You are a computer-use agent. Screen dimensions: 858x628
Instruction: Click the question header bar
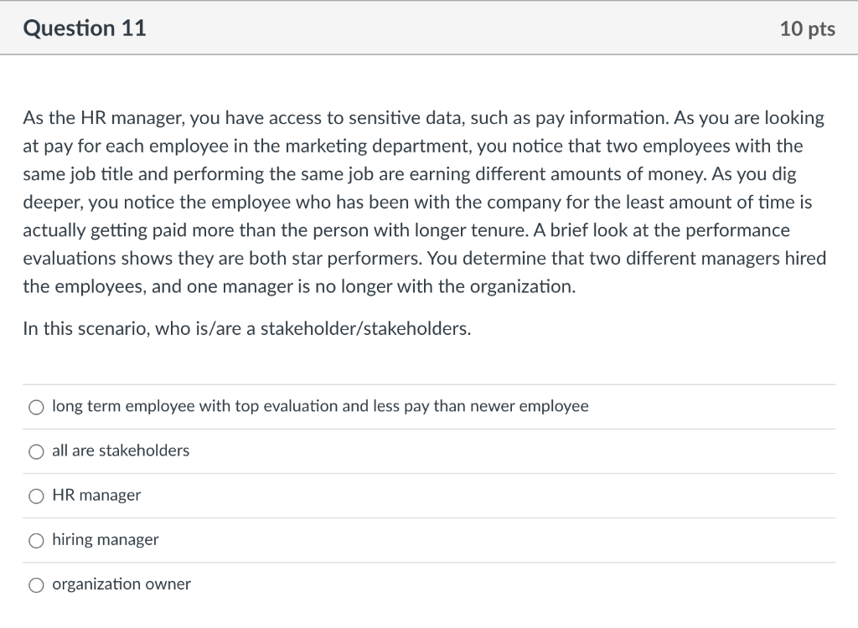pyautogui.click(x=429, y=28)
